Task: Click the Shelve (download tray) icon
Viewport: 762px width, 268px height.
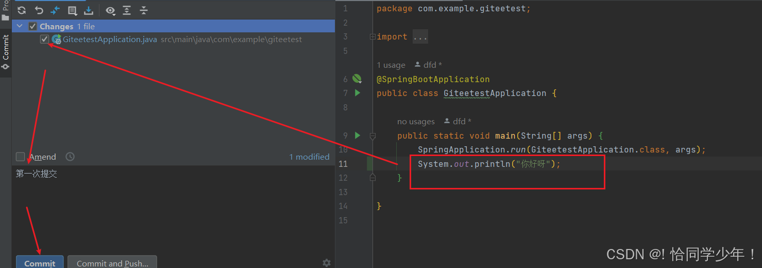Action: (89, 10)
